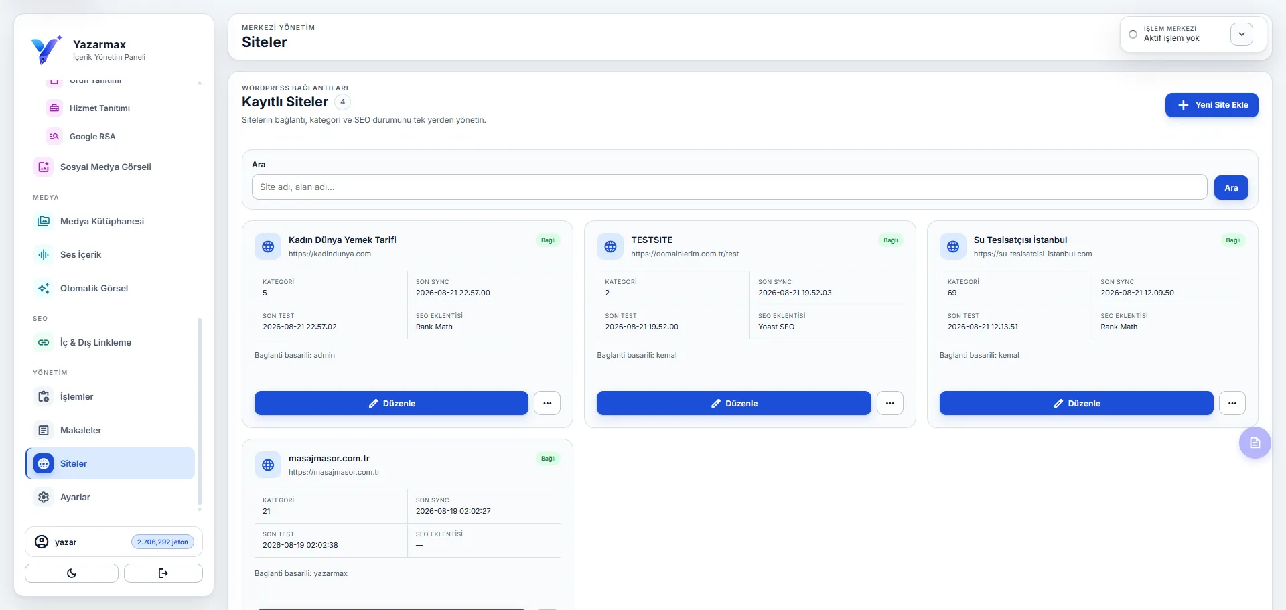Screen dimensions: 1286x610
Task: Click the Bağlı badge on masajmasor.com.tr card
Action: (x=549, y=459)
